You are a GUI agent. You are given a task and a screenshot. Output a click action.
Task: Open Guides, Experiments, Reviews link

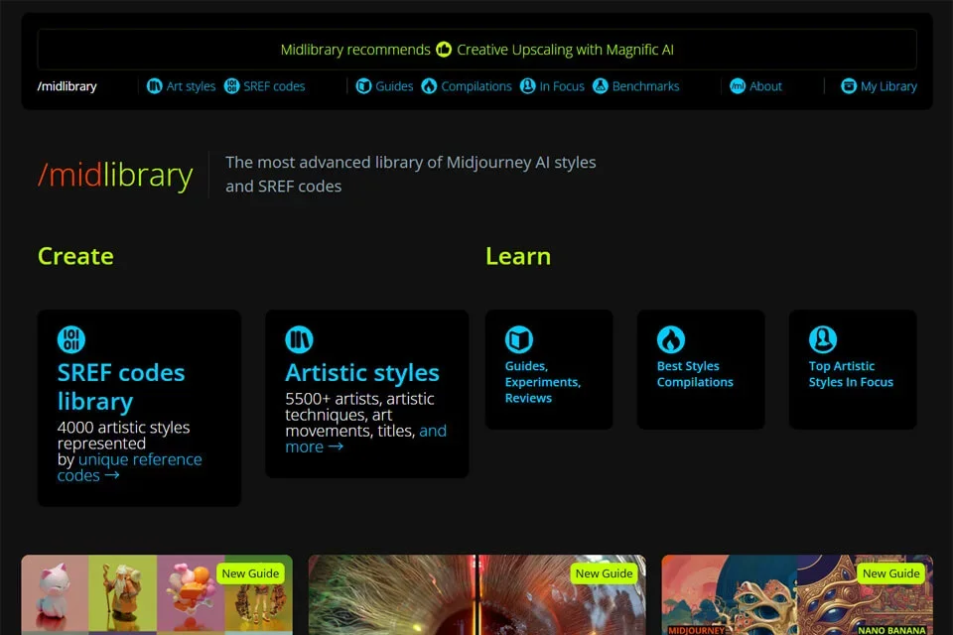pos(543,382)
